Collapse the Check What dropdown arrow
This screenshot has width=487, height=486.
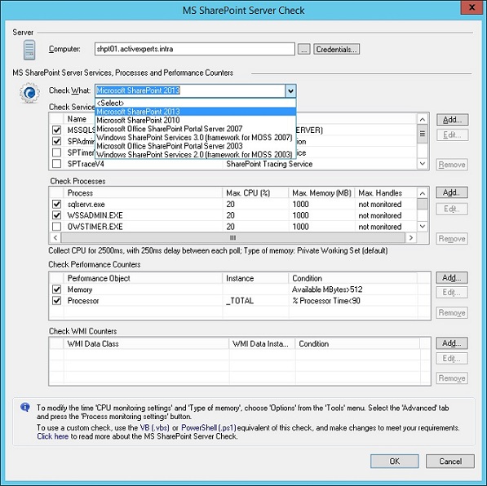[x=290, y=91]
